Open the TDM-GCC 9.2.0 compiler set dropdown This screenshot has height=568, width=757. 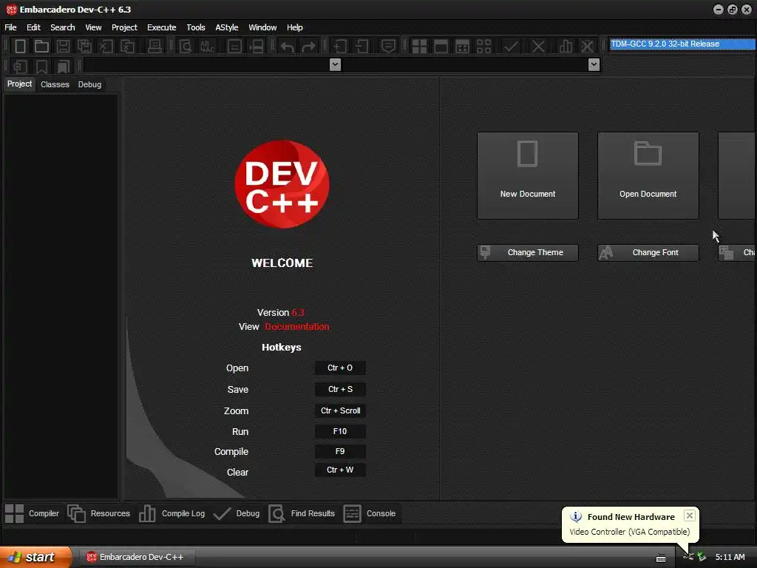click(x=682, y=44)
